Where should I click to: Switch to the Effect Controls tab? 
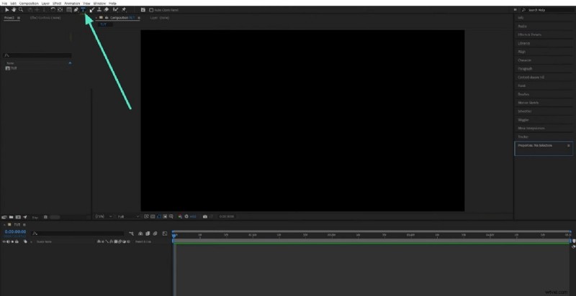[x=45, y=17]
